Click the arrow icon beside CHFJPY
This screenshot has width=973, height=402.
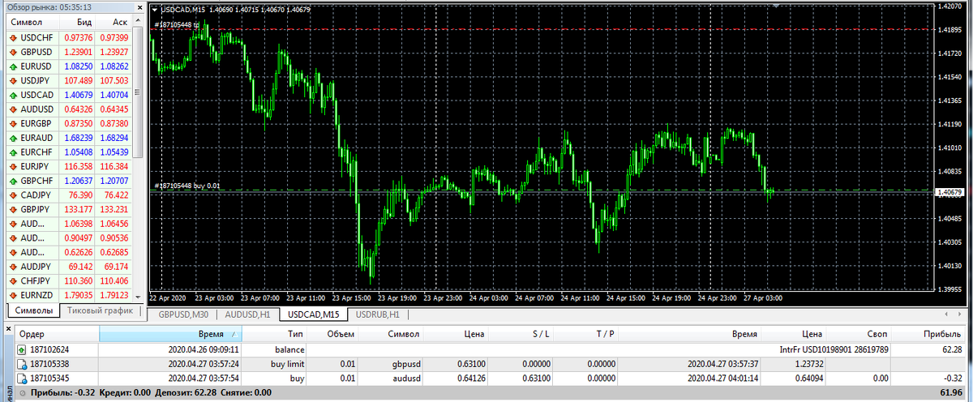pyautogui.click(x=13, y=280)
